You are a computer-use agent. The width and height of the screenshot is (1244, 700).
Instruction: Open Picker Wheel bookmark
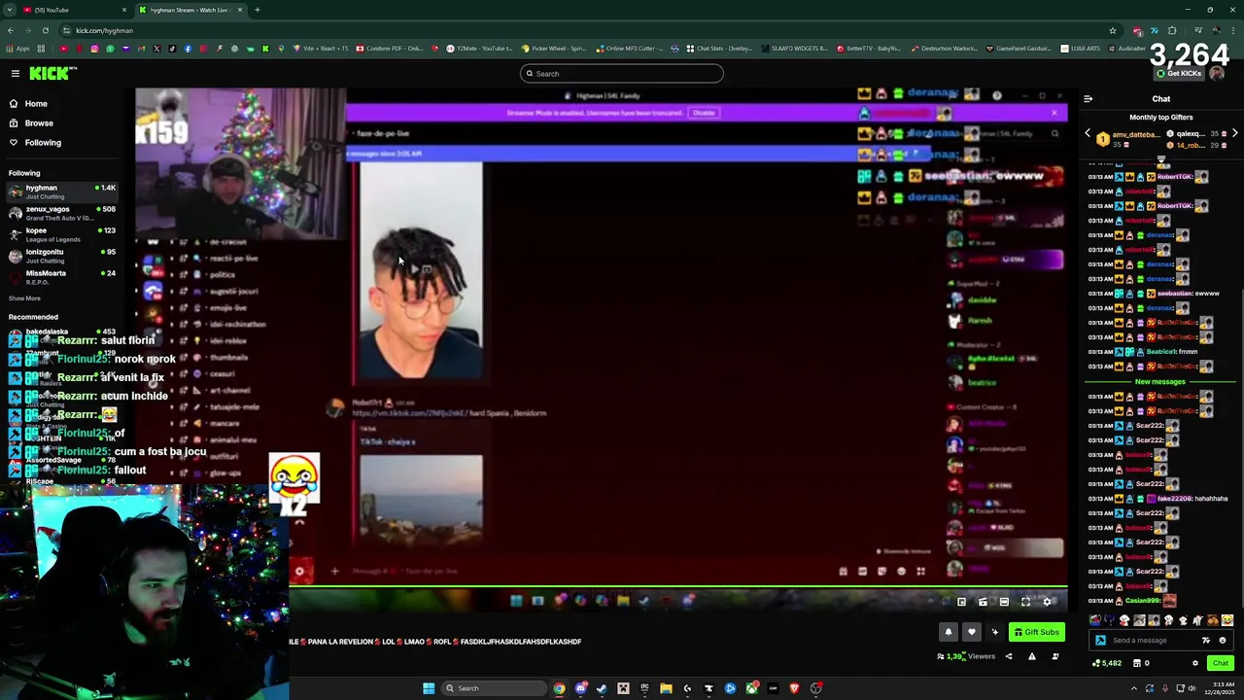553,49
